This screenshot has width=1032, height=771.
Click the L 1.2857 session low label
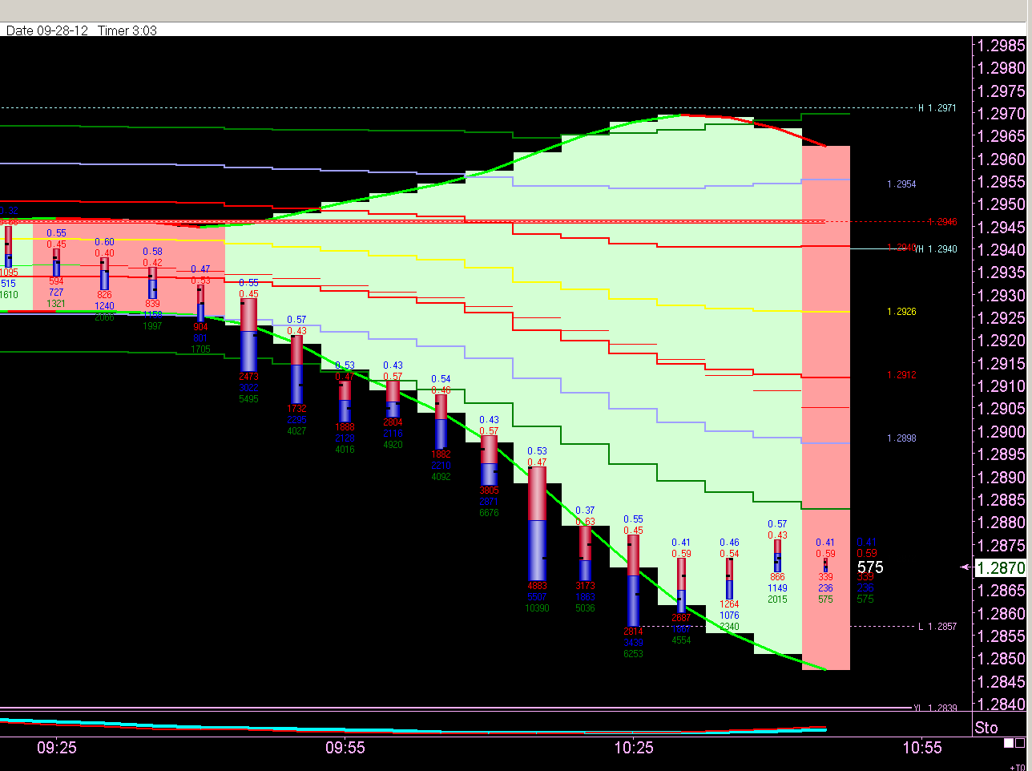click(937, 627)
